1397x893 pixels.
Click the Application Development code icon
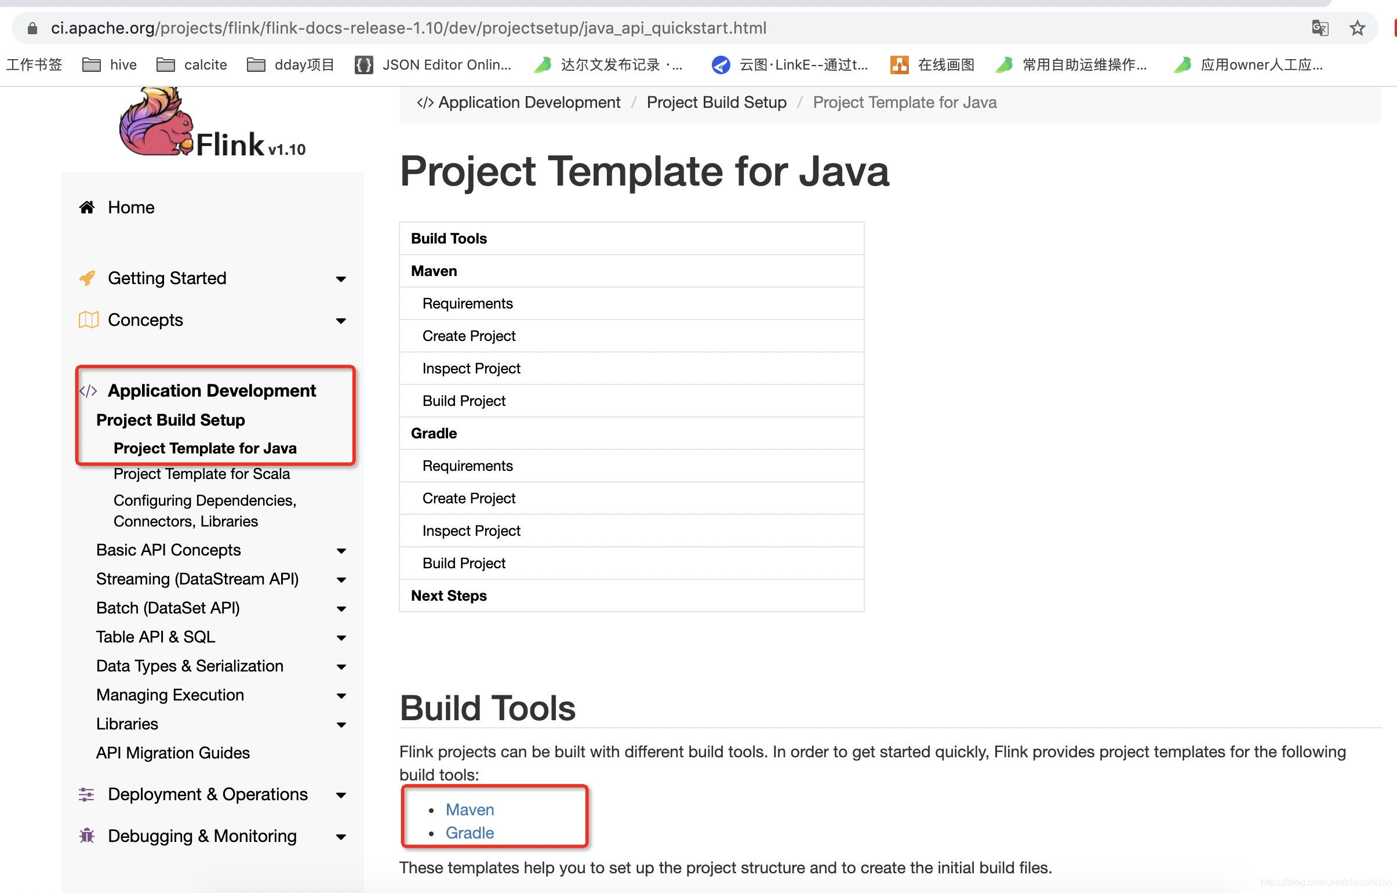coord(88,390)
